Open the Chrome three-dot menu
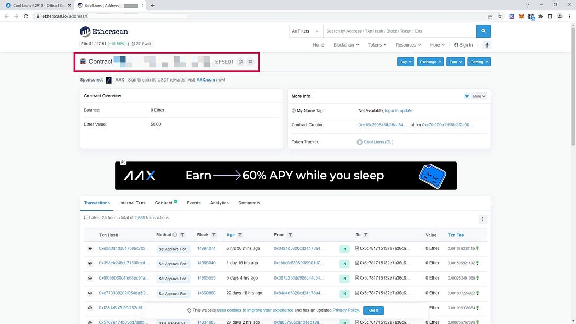 tap(569, 16)
